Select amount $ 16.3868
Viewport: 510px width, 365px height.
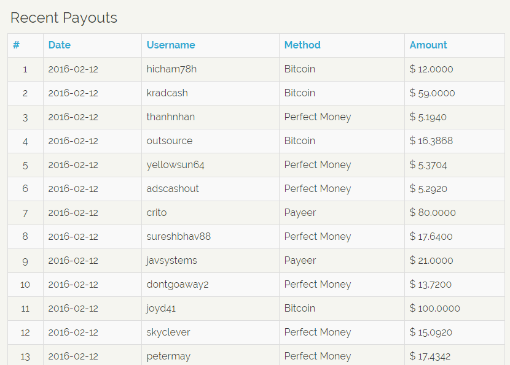point(431,140)
